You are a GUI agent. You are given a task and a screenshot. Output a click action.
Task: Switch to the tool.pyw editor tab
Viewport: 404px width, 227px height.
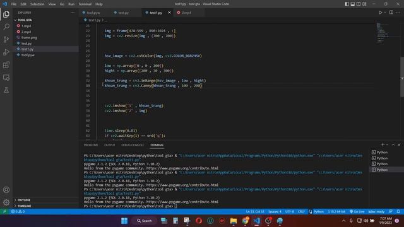point(93,13)
